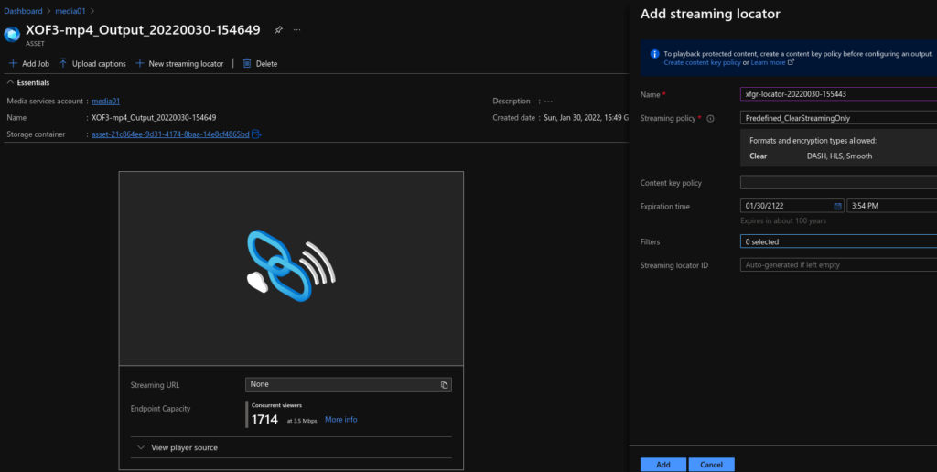The height and width of the screenshot is (472, 937).
Task: Pin the asset page to dashboard
Action: (278, 30)
